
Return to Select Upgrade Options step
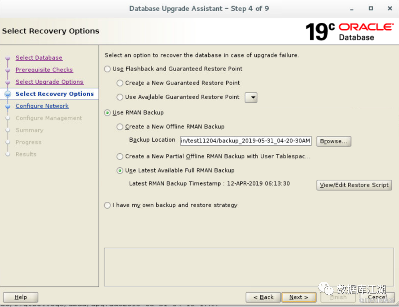click(50, 82)
